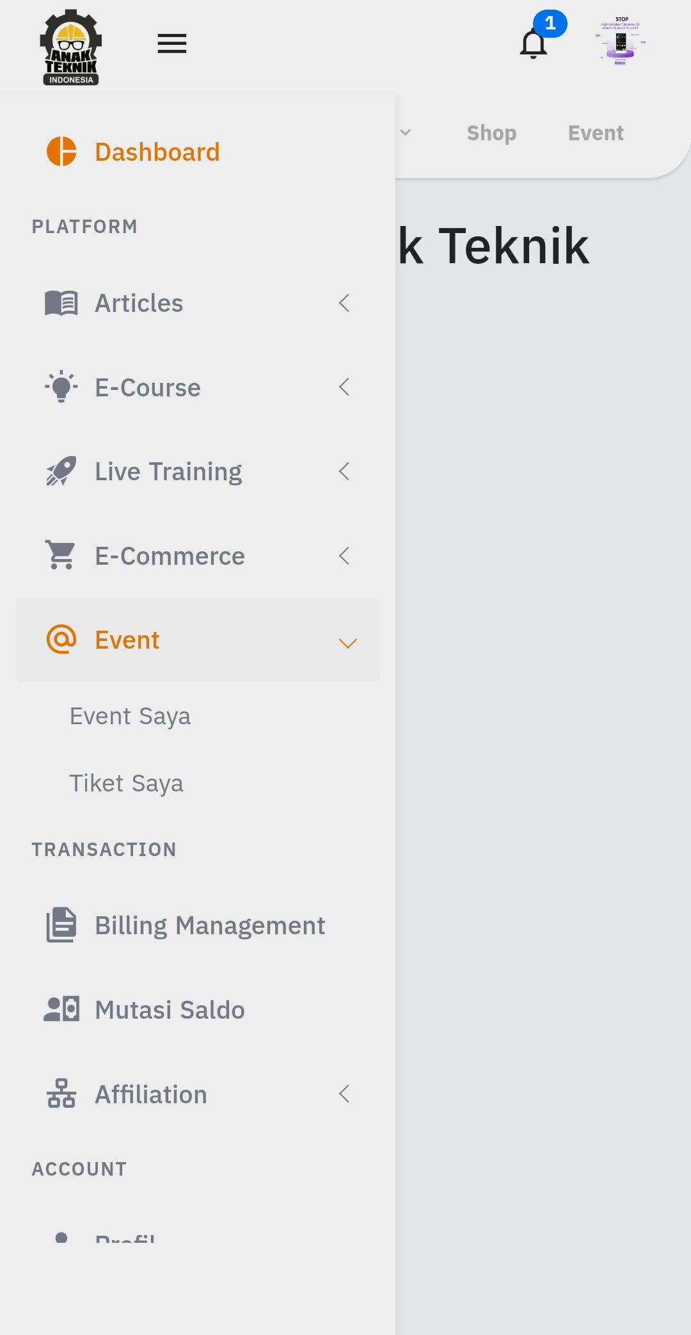Image resolution: width=691 pixels, height=1335 pixels.
Task: Go to the Event top navigation tab
Action: 596,133
